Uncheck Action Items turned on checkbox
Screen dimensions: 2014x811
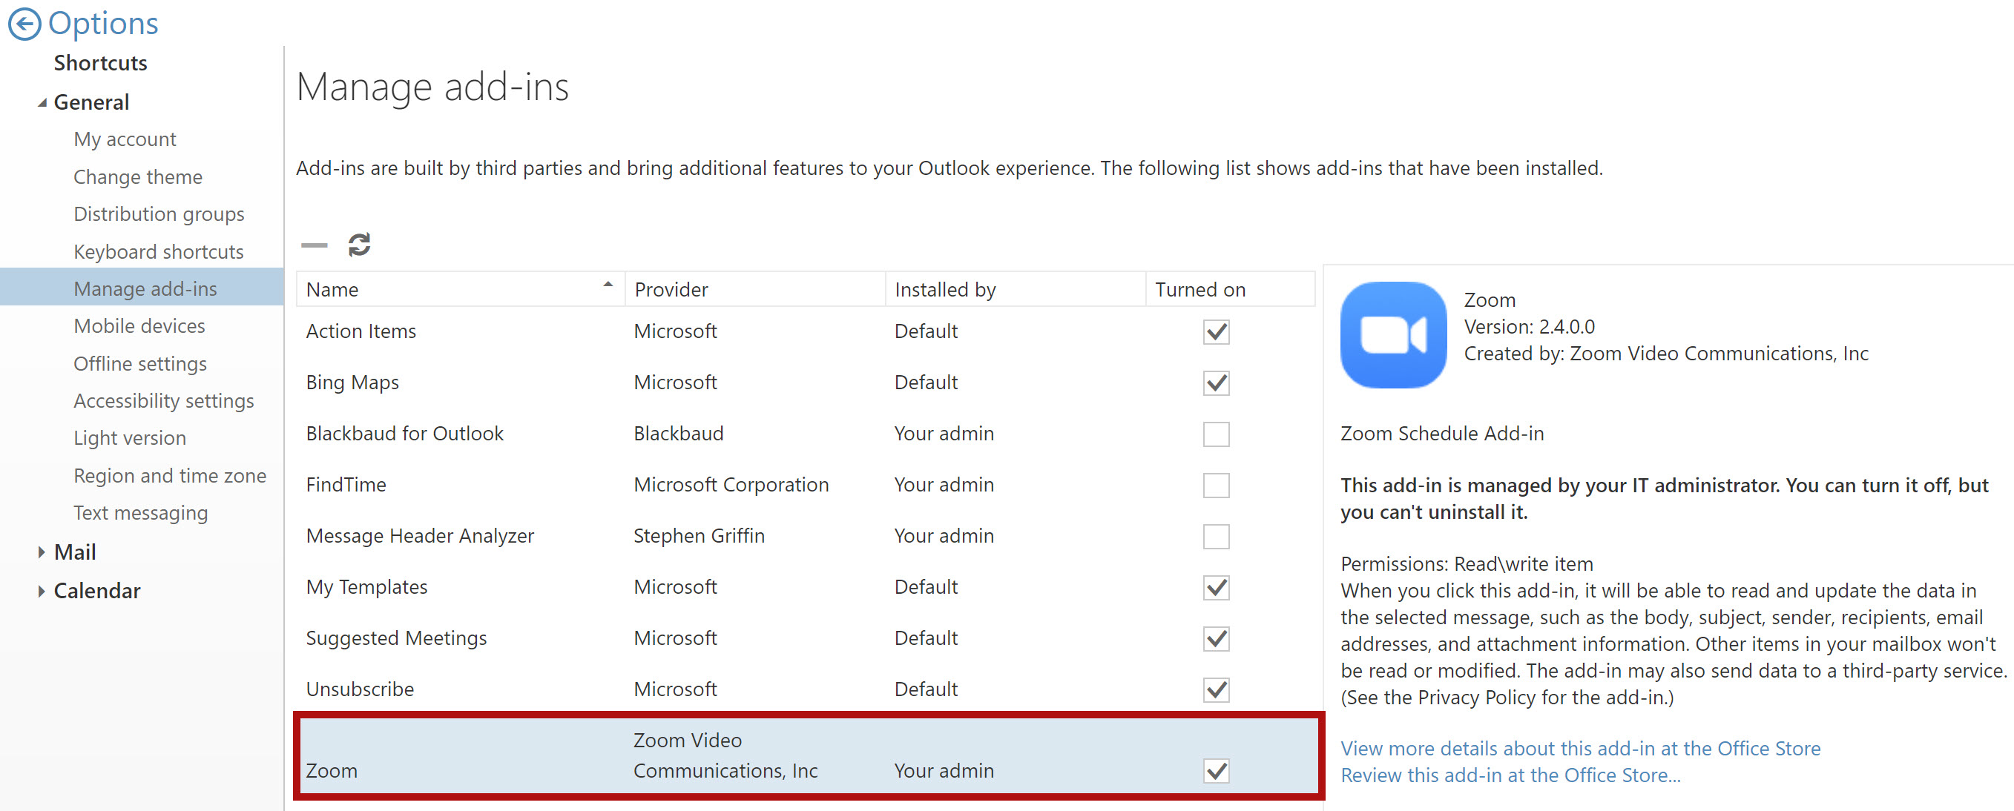tap(1216, 332)
